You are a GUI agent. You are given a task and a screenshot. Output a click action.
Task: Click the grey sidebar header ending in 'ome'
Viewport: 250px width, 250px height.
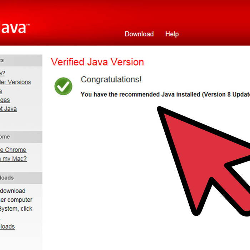21,137
